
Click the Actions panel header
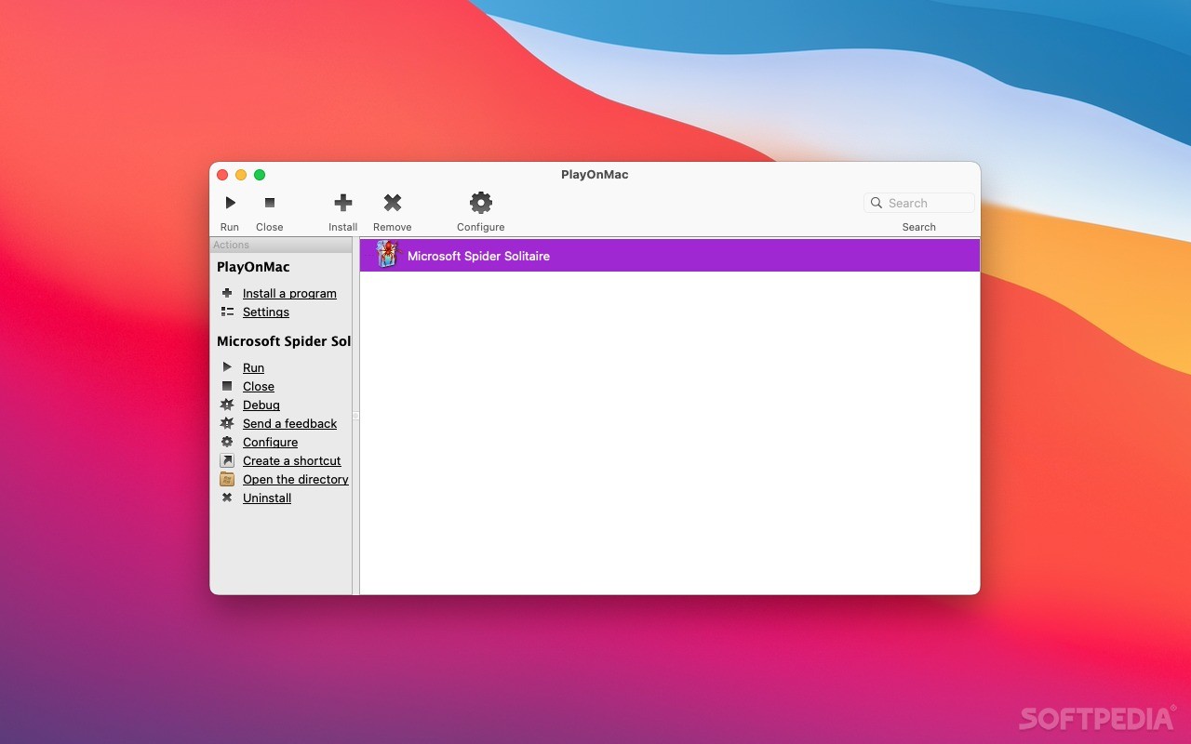pos(231,245)
